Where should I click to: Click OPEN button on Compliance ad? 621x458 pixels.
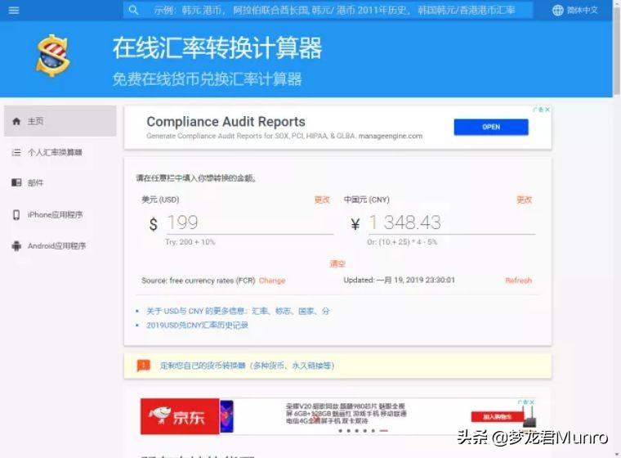tap(491, 127)
